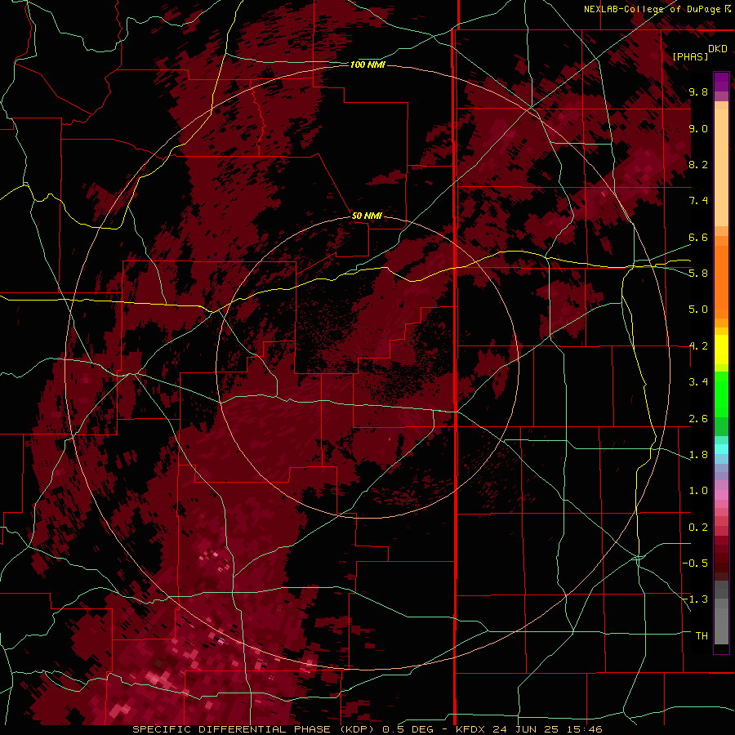Click the cyan band of the color scale

(721, 449)
